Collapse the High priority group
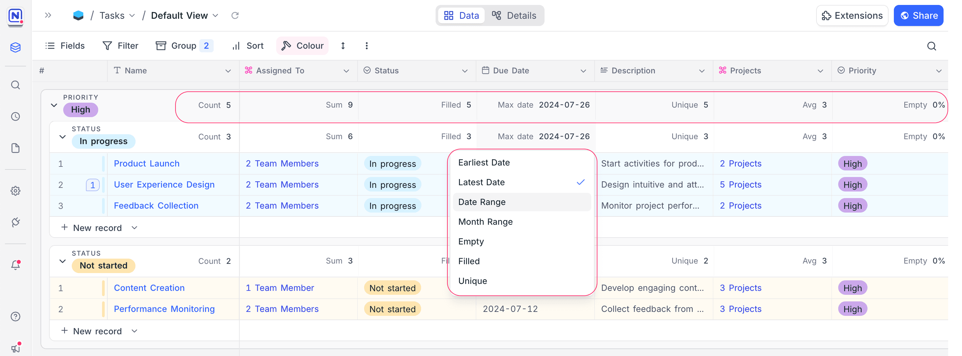Image resolution: width=962 pixels, height=356 pixels. 54,105
